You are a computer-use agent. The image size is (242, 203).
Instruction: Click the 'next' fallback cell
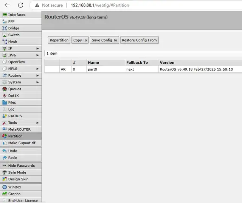141,69
